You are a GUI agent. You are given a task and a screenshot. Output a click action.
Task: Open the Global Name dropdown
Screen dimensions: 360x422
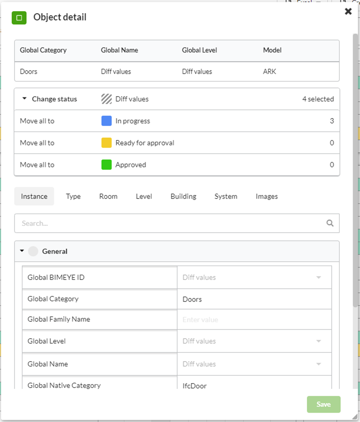[x=254, y=364]
